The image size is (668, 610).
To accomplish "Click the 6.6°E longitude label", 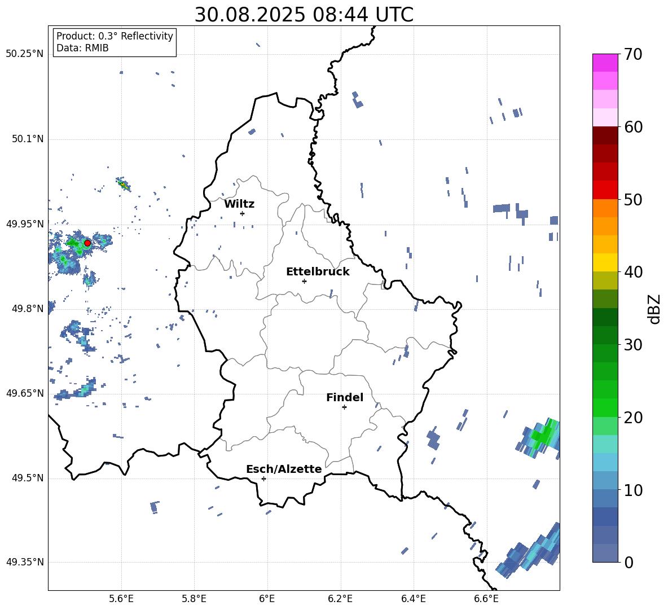I will (x=486, y=599).
